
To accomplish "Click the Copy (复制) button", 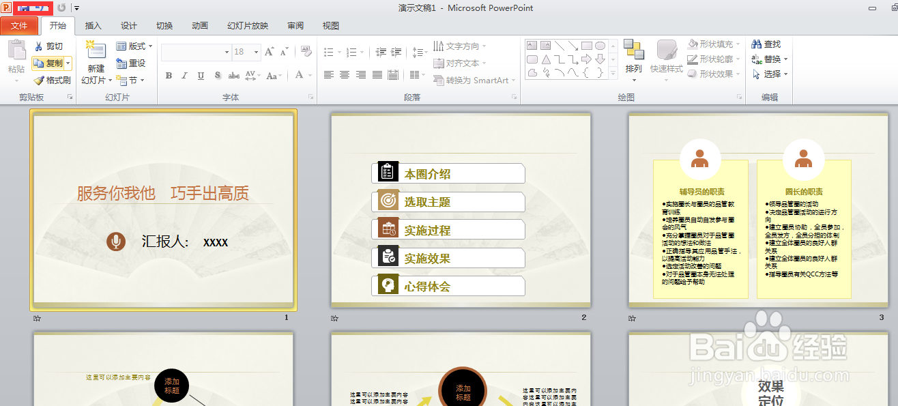I will coord(48,63).
